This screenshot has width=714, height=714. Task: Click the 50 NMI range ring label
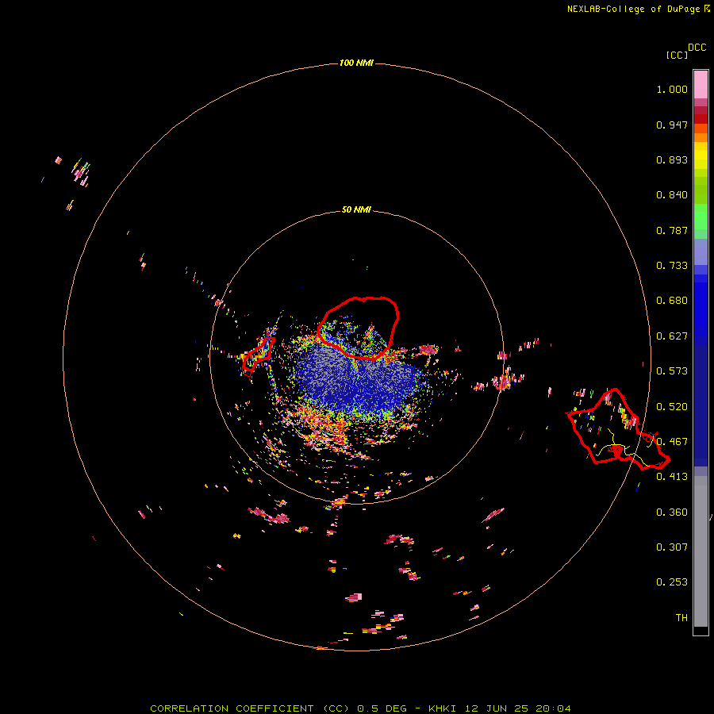pyautogui.click(x=356, y=209)
